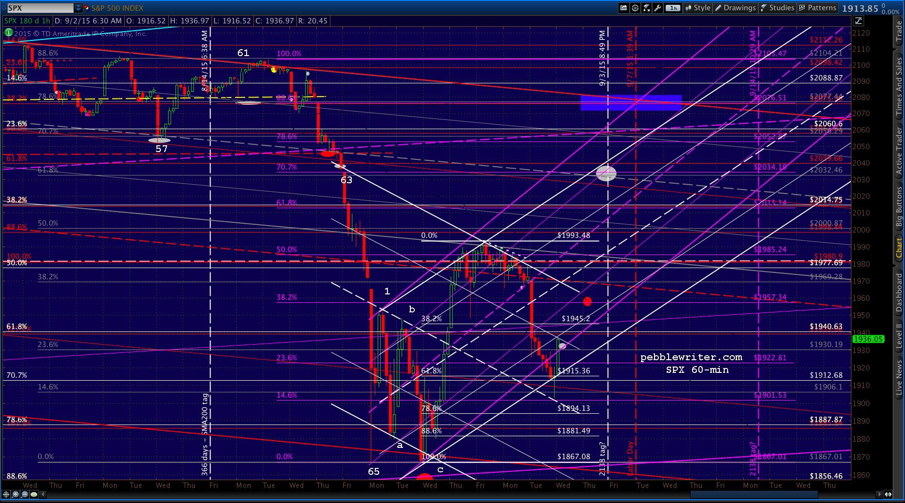Click the $1881.49 fib level label

pos(574,430)
